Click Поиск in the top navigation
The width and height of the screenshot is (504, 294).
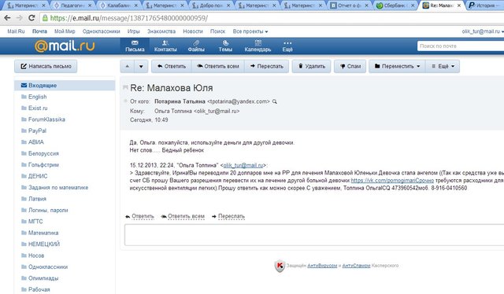point(217,31)
